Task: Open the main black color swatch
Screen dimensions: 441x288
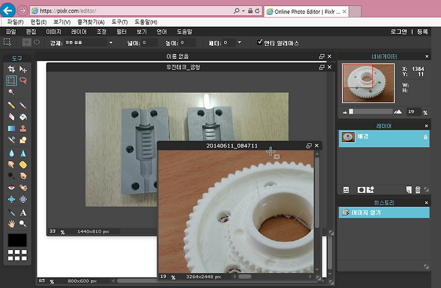Action: (x=17, y=240)
